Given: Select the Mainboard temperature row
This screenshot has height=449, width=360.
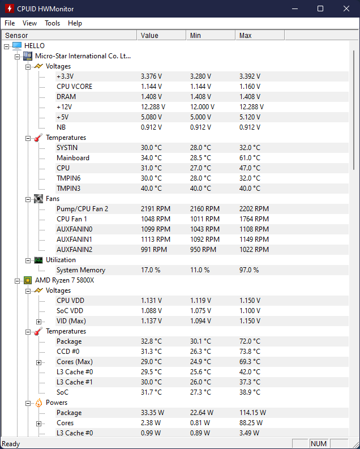Looking at the screenshot, I should point(202,158).
